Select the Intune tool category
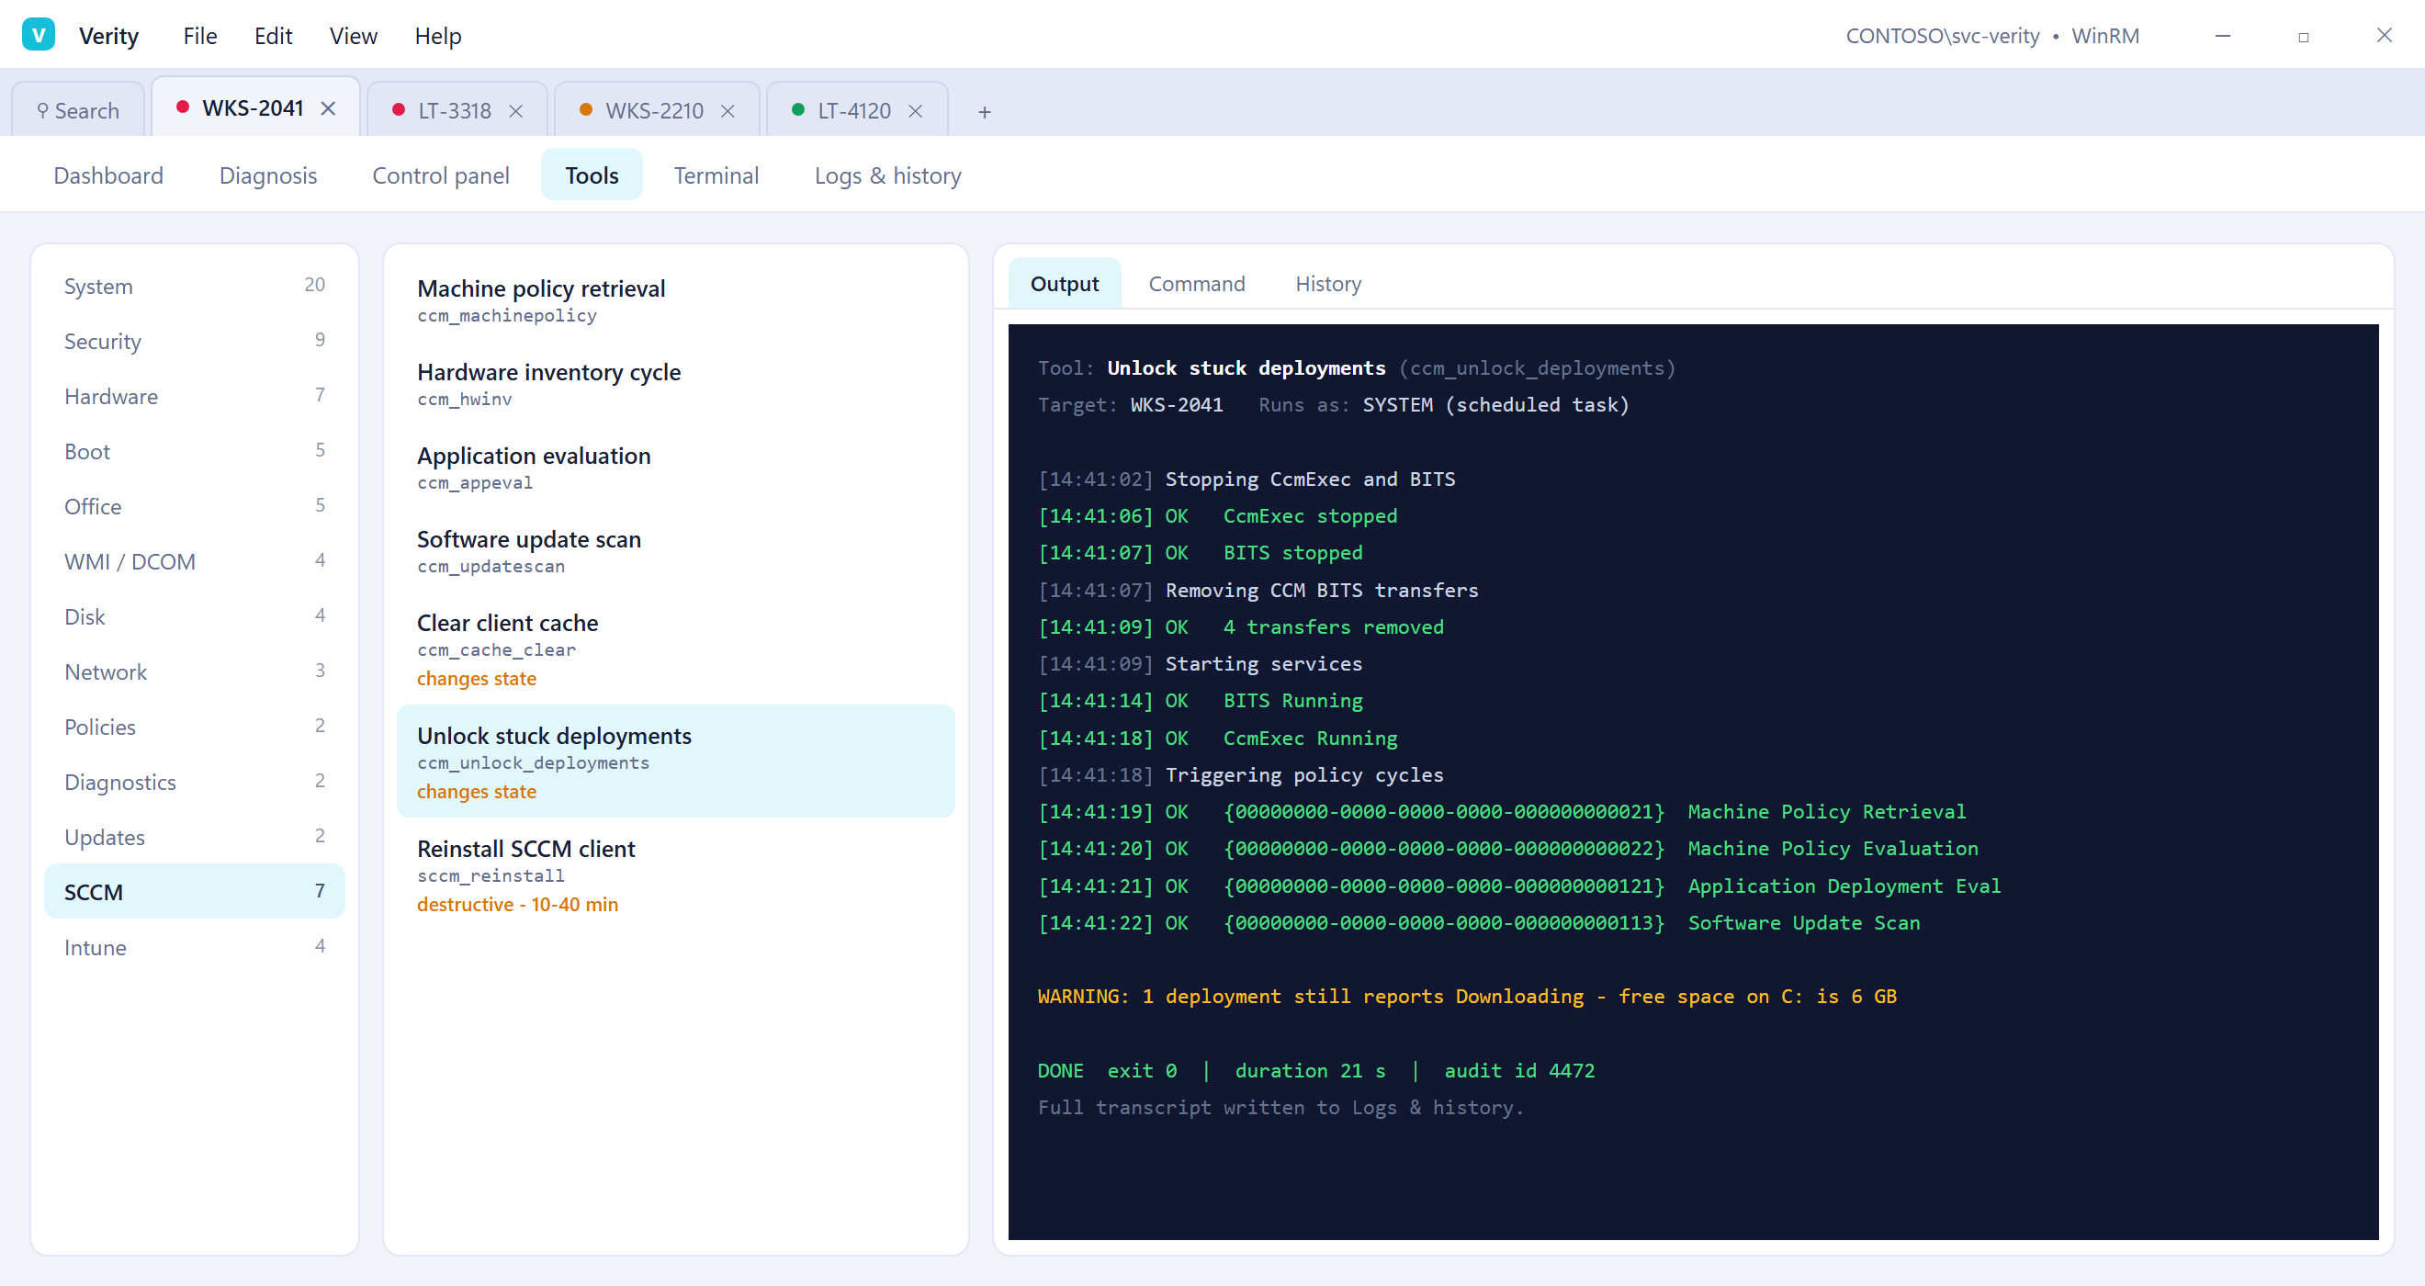 195,947
